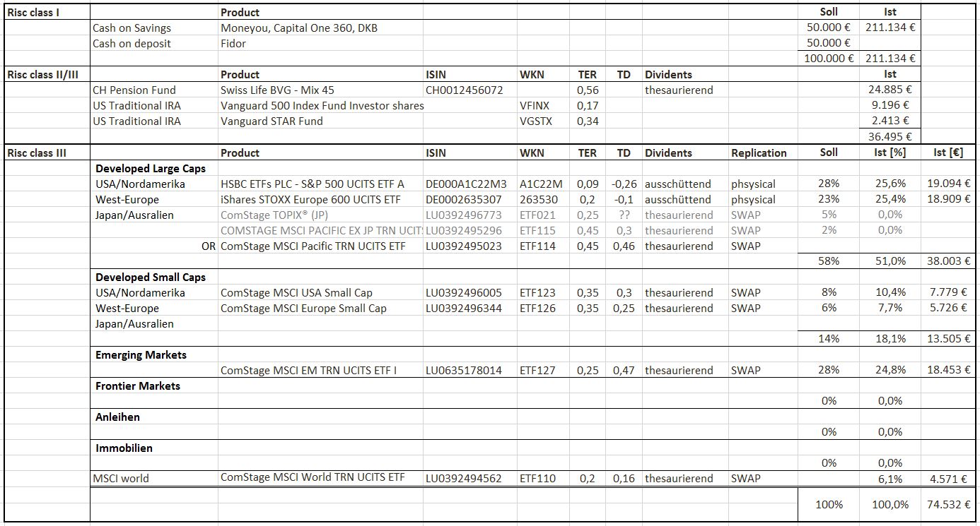
Task: Click the "36.495 €" subtotal cell
Action: 890,137
